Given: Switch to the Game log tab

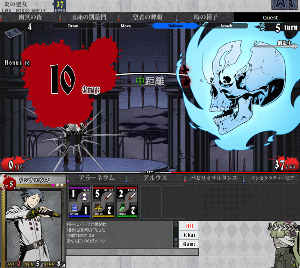Looking at the screenshot, I should (x=189, y=244).
